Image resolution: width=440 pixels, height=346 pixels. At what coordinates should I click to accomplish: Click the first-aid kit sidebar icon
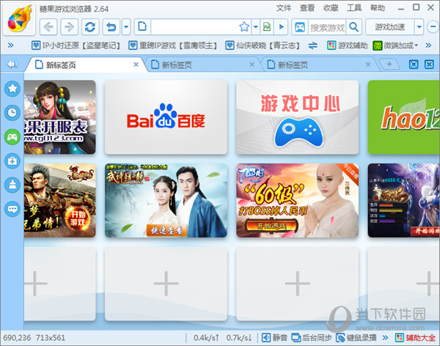click(x=12, y=161)
